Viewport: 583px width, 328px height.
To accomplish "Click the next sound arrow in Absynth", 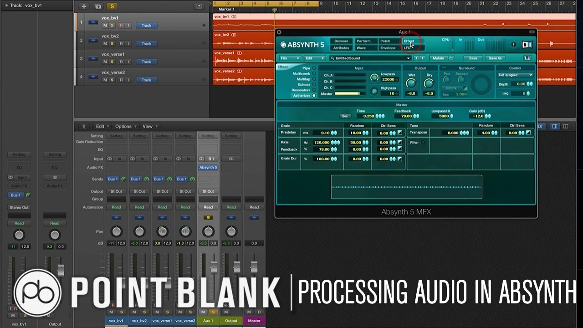I will click(x=422, y=58).
